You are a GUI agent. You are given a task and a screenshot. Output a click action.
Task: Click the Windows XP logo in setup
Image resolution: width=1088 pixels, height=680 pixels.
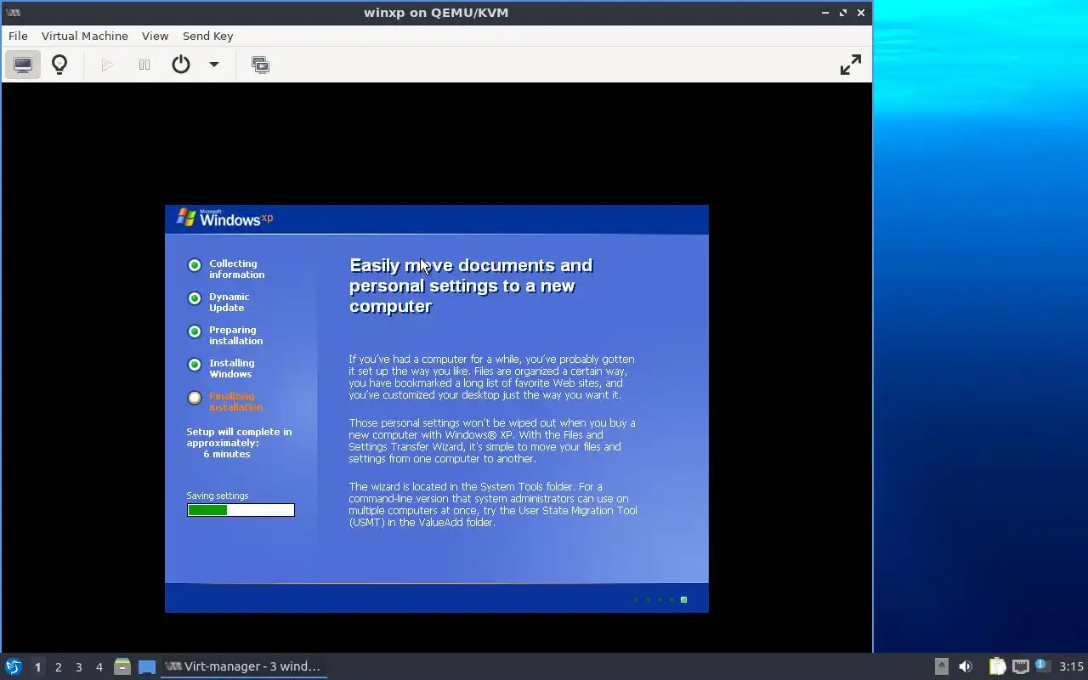[224, 218]
